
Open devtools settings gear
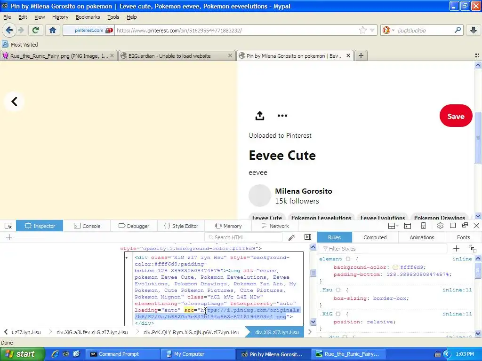[x=440, y=226]
